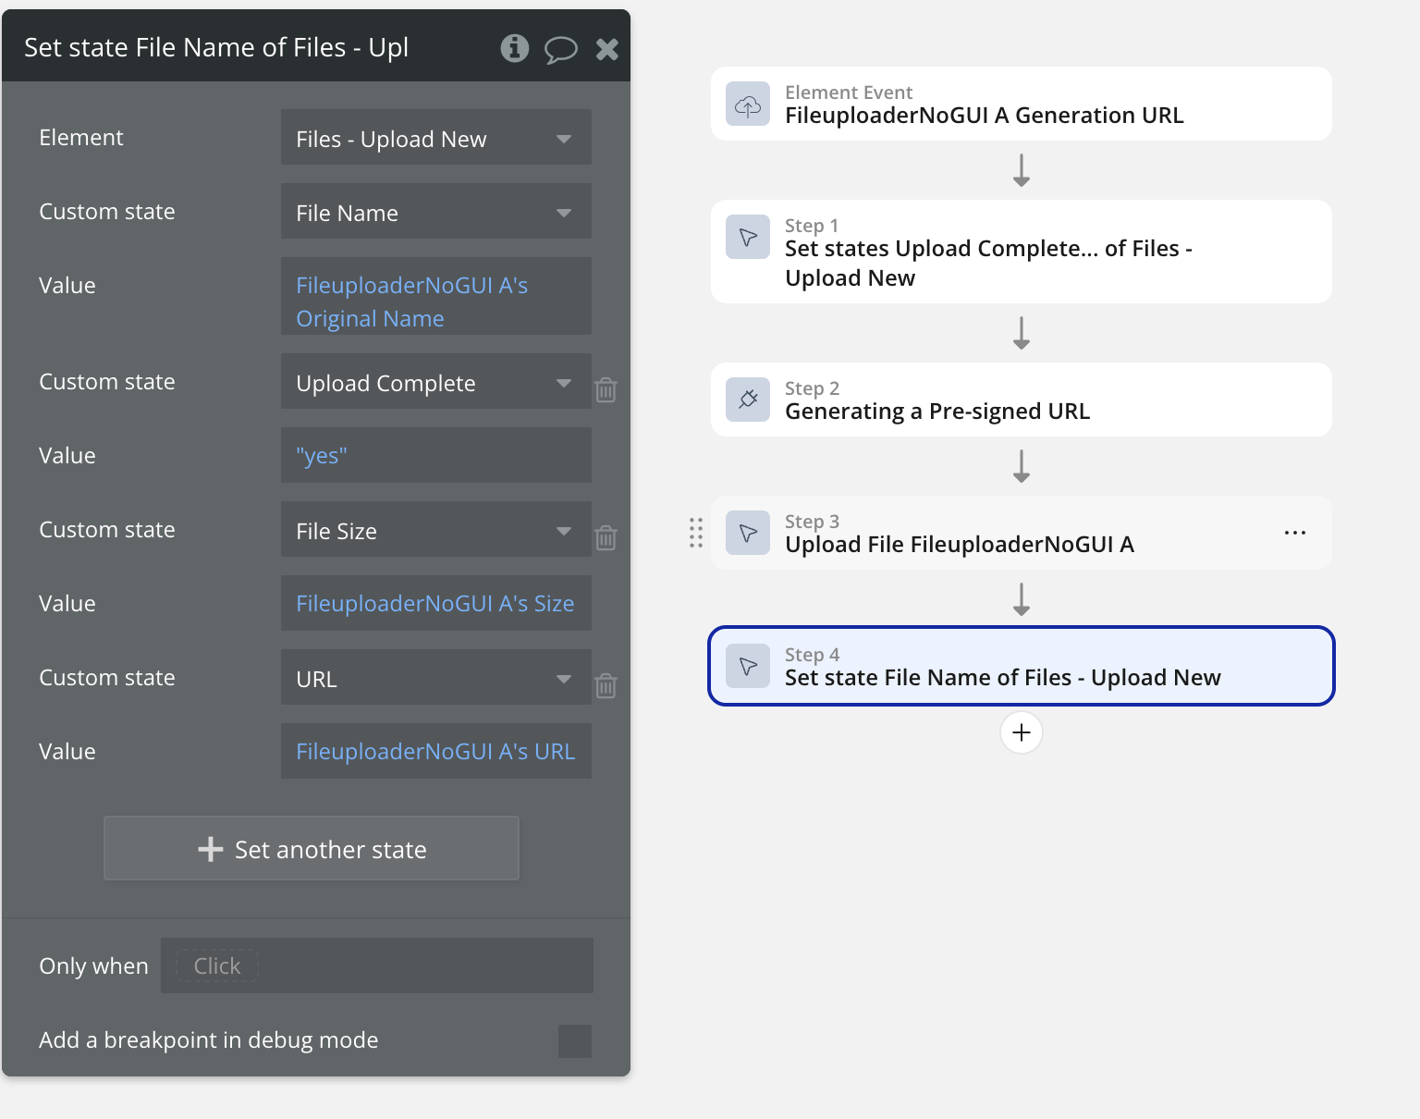Select Step 1 Set states Upload Complete
Image resolution: width=1420 pixels, height=1119 pixels.
click(x=1022, y=252)
